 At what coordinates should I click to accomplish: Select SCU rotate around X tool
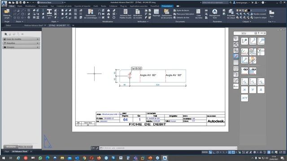[244, 81]
